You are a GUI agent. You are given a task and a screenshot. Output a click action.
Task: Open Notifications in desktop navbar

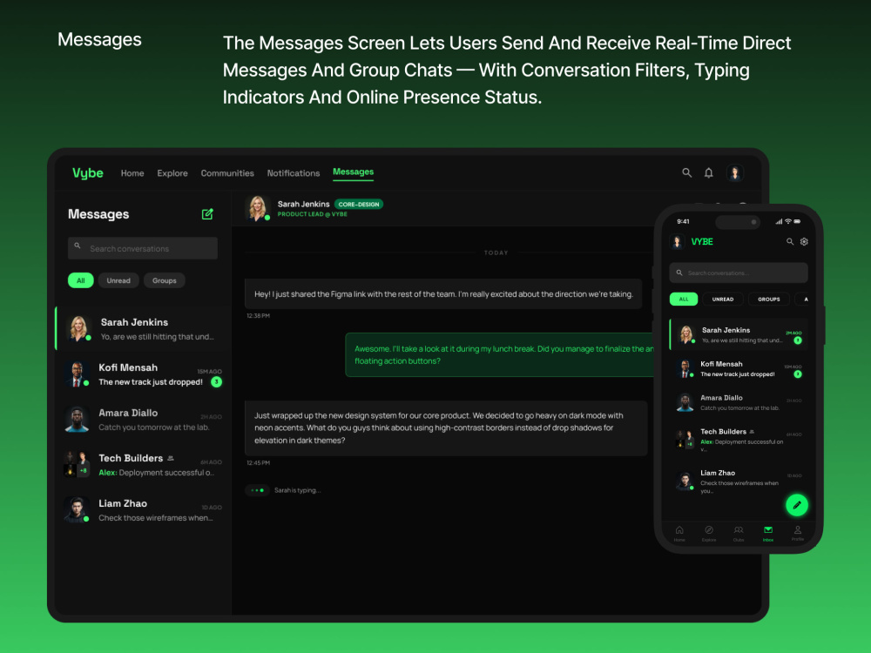(x=294, y=172)
